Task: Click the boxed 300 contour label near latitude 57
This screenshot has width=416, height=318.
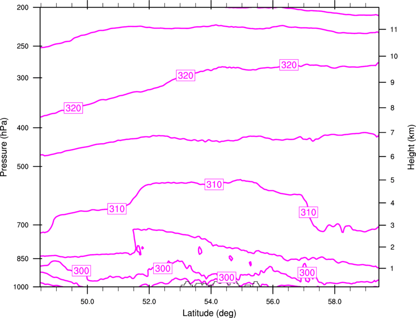Action: click(307, 273)
